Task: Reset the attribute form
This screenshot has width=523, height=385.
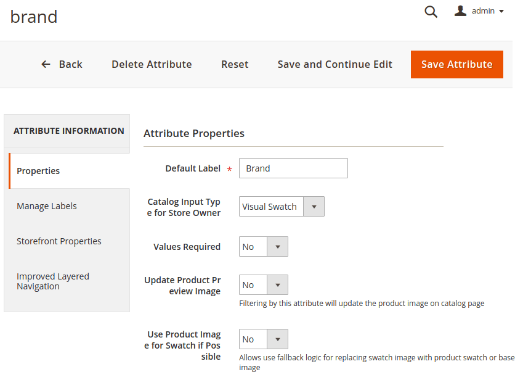Action: point(235,64)
